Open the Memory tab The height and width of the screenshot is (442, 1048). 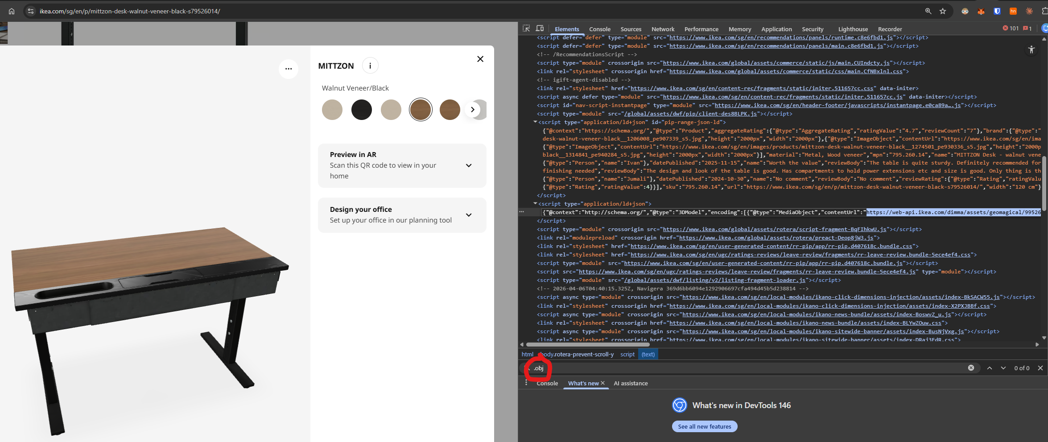(740, 29)
